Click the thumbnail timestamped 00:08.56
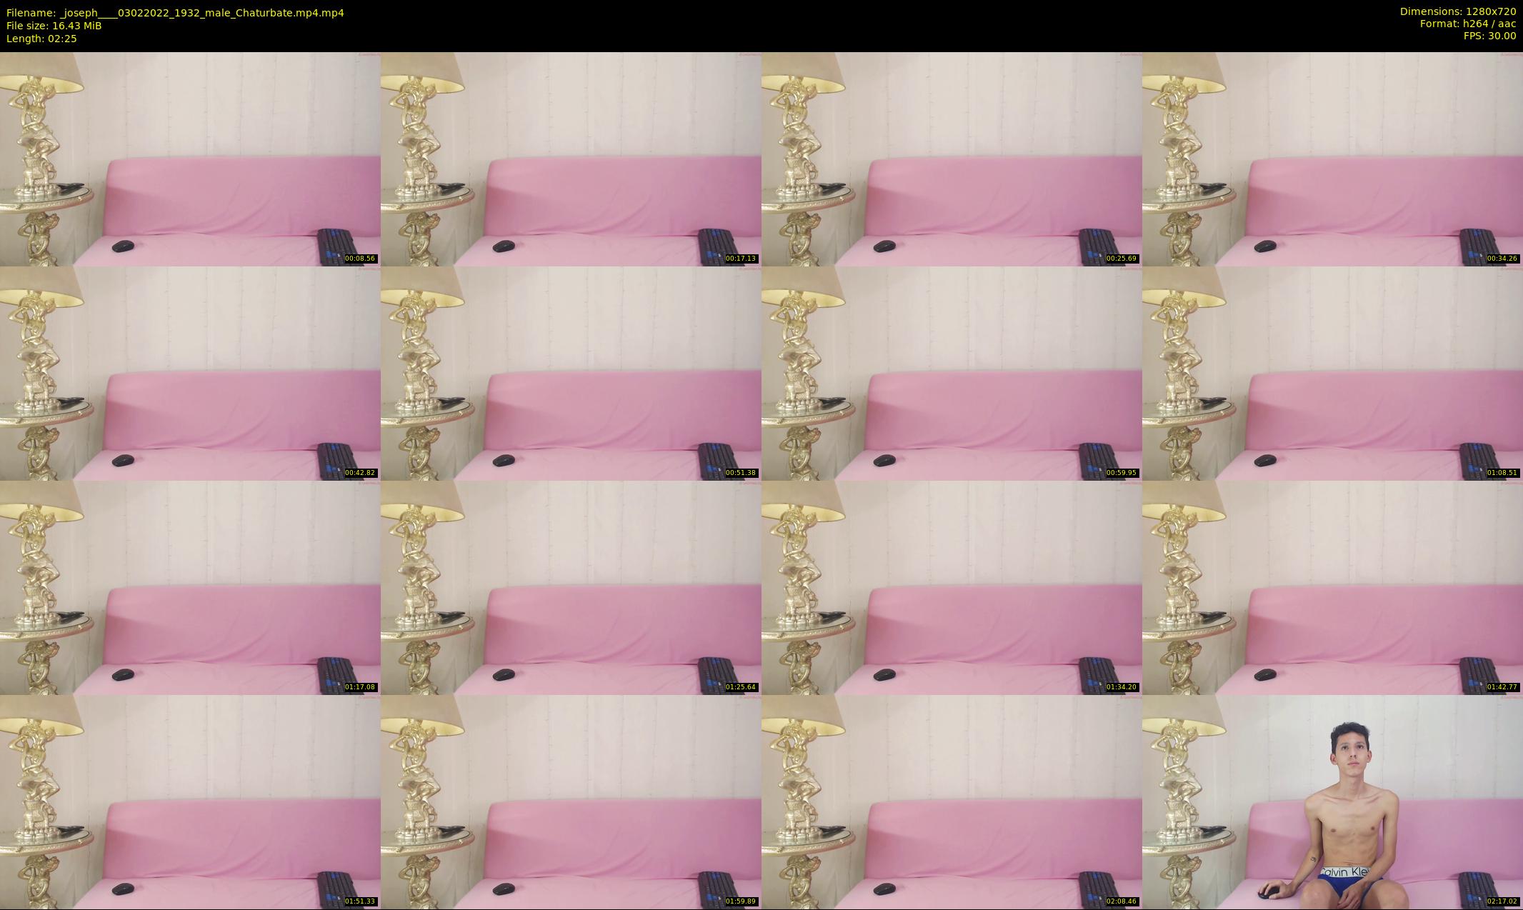The image size is (1523, 910). 190,159
